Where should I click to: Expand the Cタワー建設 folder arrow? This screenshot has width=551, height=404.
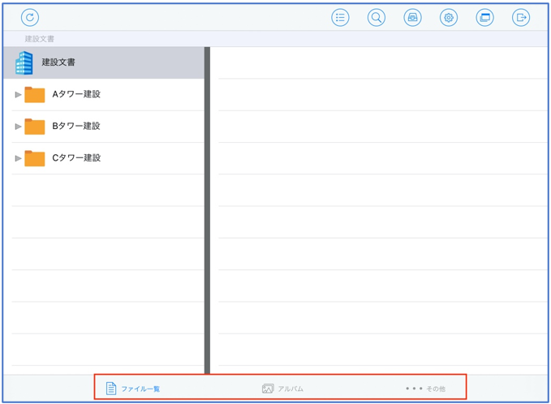[x=18, y=157]
